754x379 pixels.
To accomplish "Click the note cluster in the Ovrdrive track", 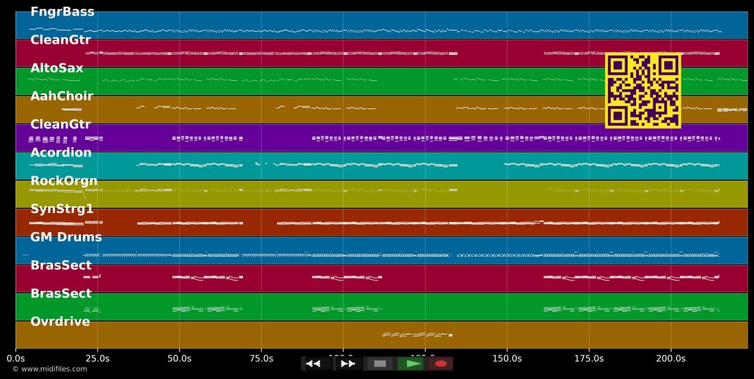I will click(x=417, y=335).
